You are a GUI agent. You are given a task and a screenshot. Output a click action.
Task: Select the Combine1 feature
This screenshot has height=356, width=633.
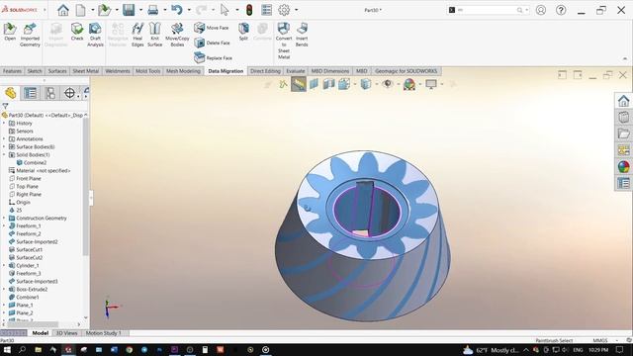pos(24,297)
